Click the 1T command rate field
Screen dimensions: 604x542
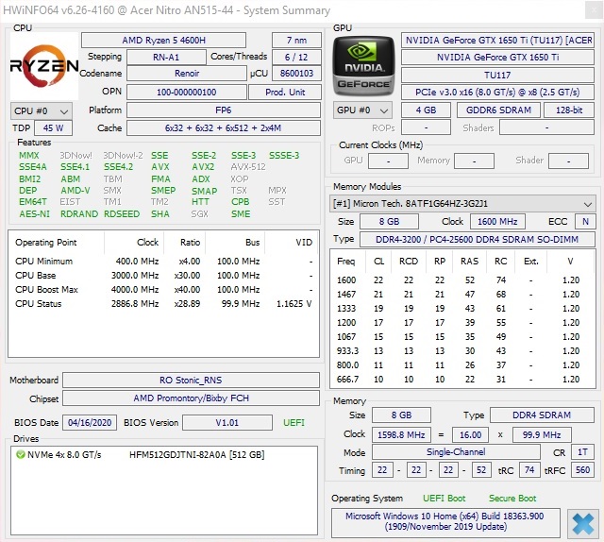coord(582,451)
